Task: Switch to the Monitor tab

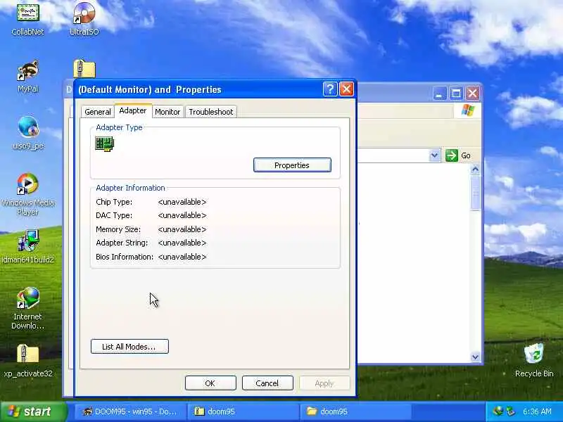Action: point(167,112)
